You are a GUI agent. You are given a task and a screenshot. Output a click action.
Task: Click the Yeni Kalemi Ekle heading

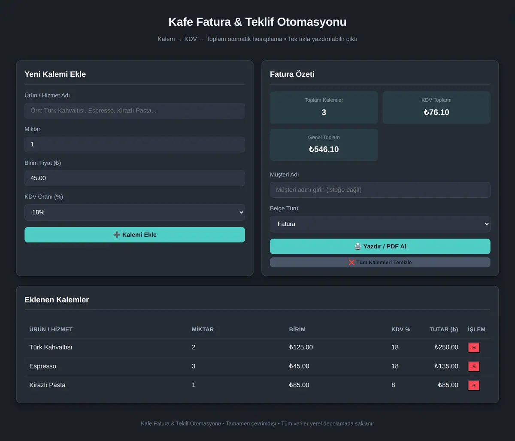(x=55, y=74)
